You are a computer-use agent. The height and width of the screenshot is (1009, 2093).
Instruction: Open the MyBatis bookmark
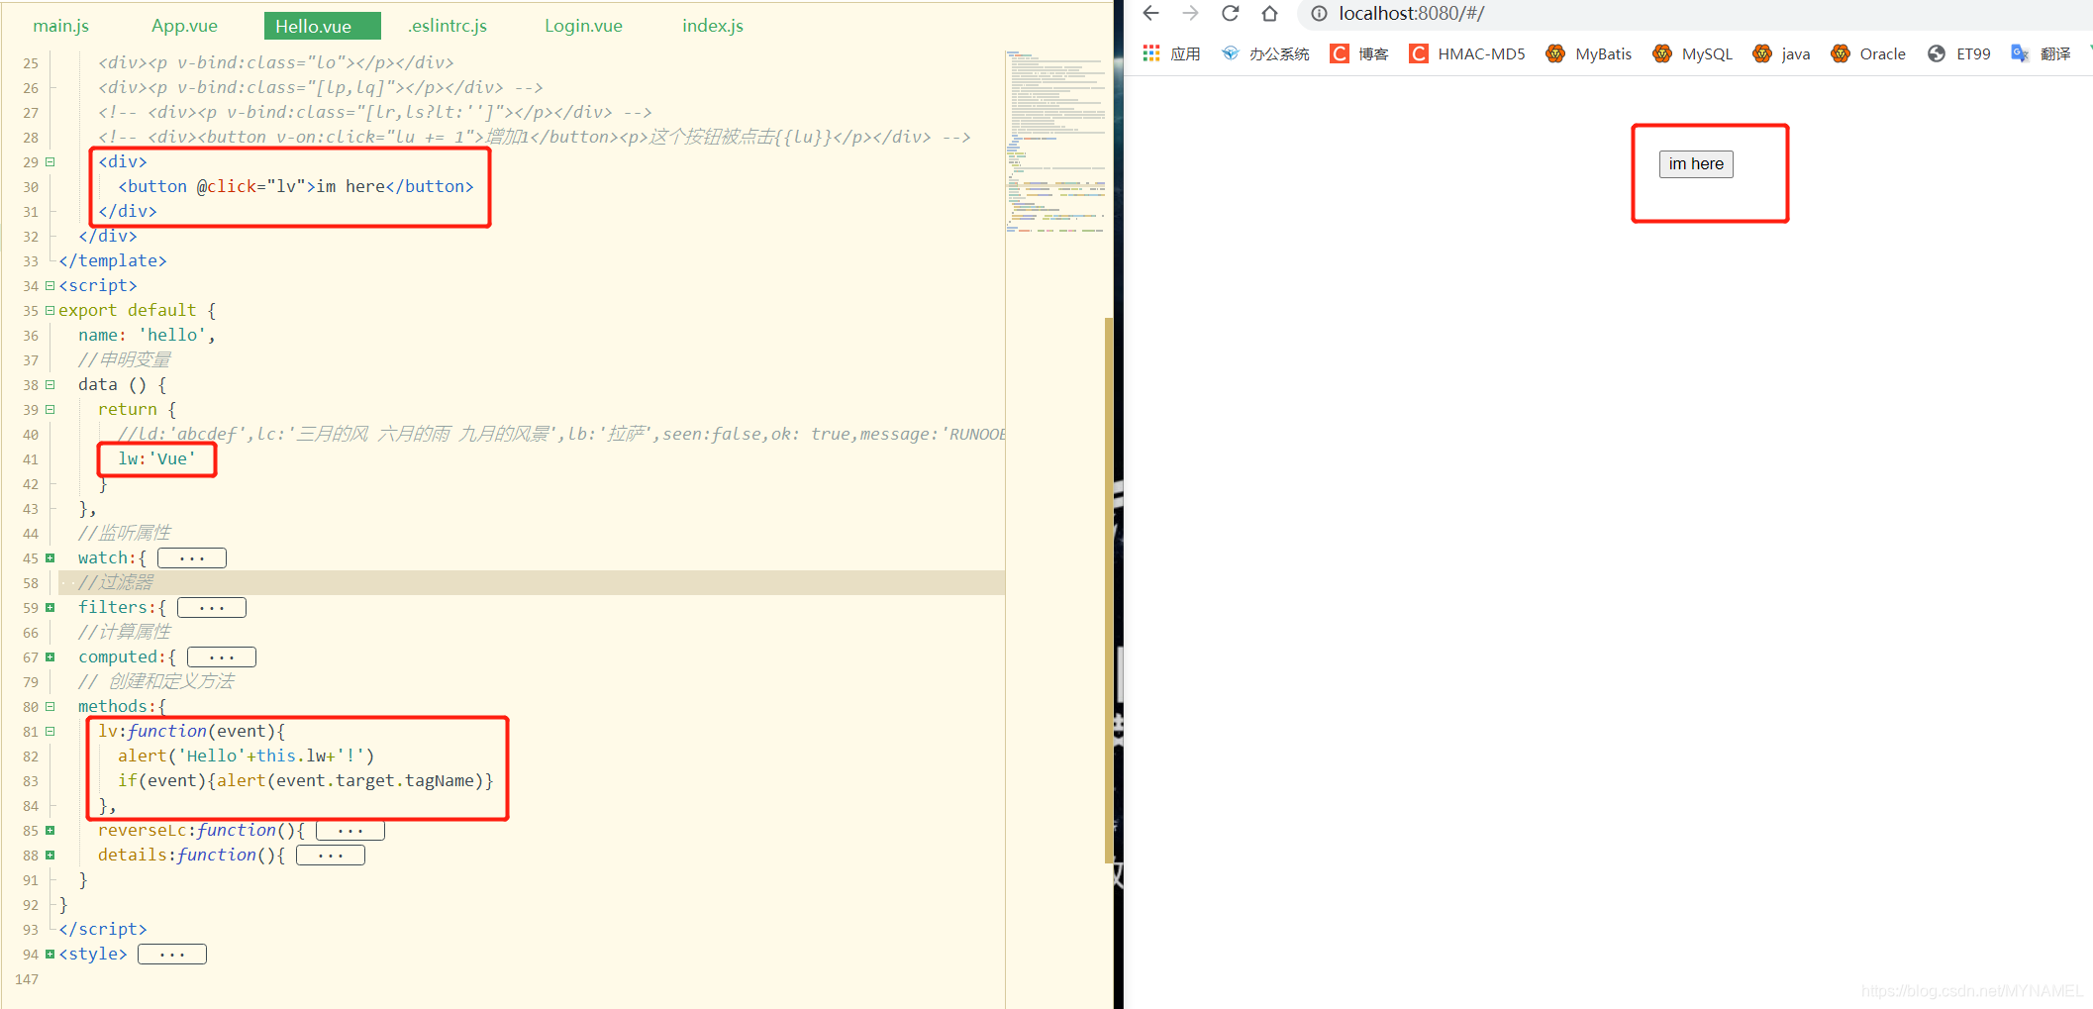pyautogui.click(x=1589, y=53)
